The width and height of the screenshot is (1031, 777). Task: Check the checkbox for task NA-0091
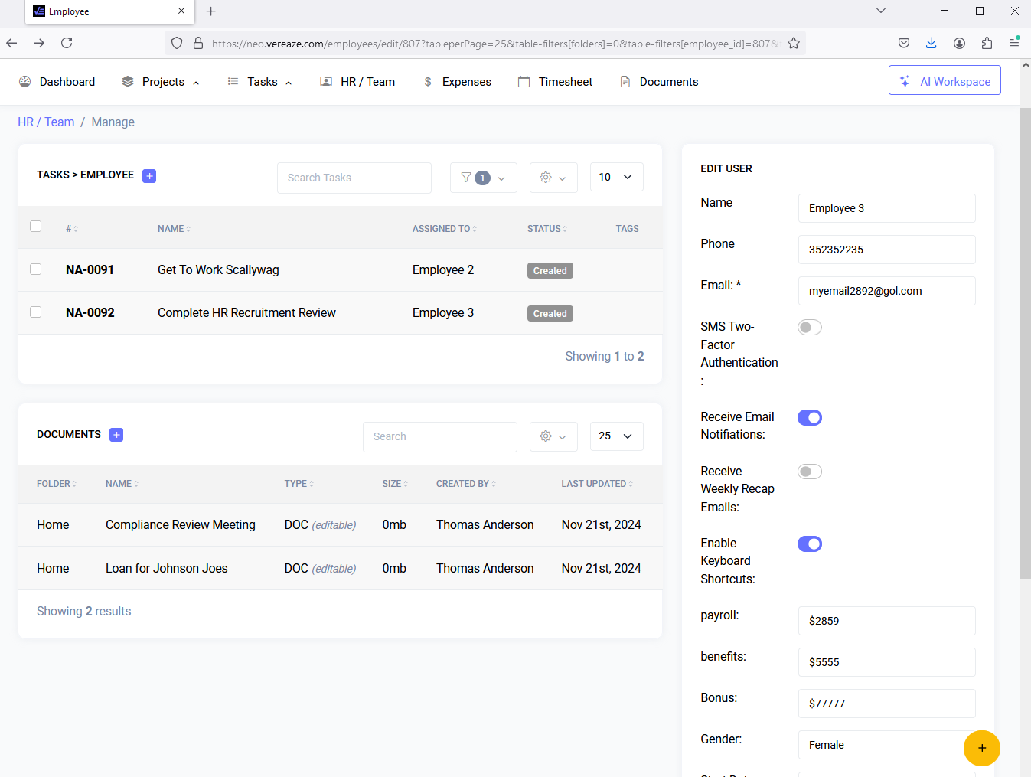click(35, 269)
